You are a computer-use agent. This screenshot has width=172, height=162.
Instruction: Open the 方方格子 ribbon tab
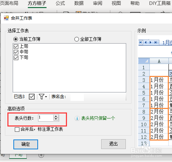pos(37,4)
